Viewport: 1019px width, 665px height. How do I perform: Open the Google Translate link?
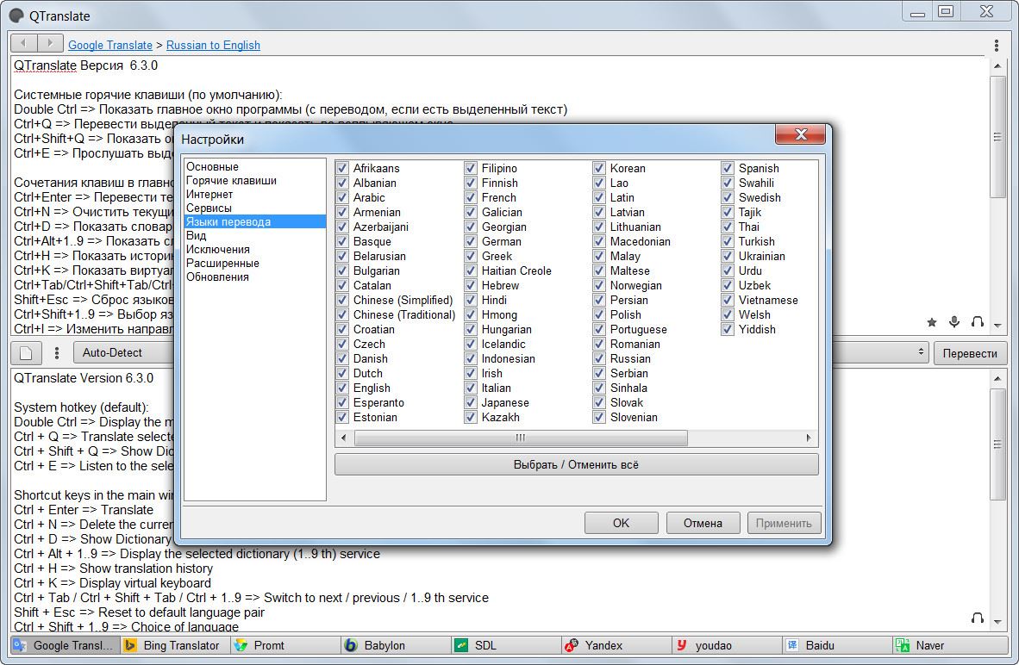[x=110, y=45]
